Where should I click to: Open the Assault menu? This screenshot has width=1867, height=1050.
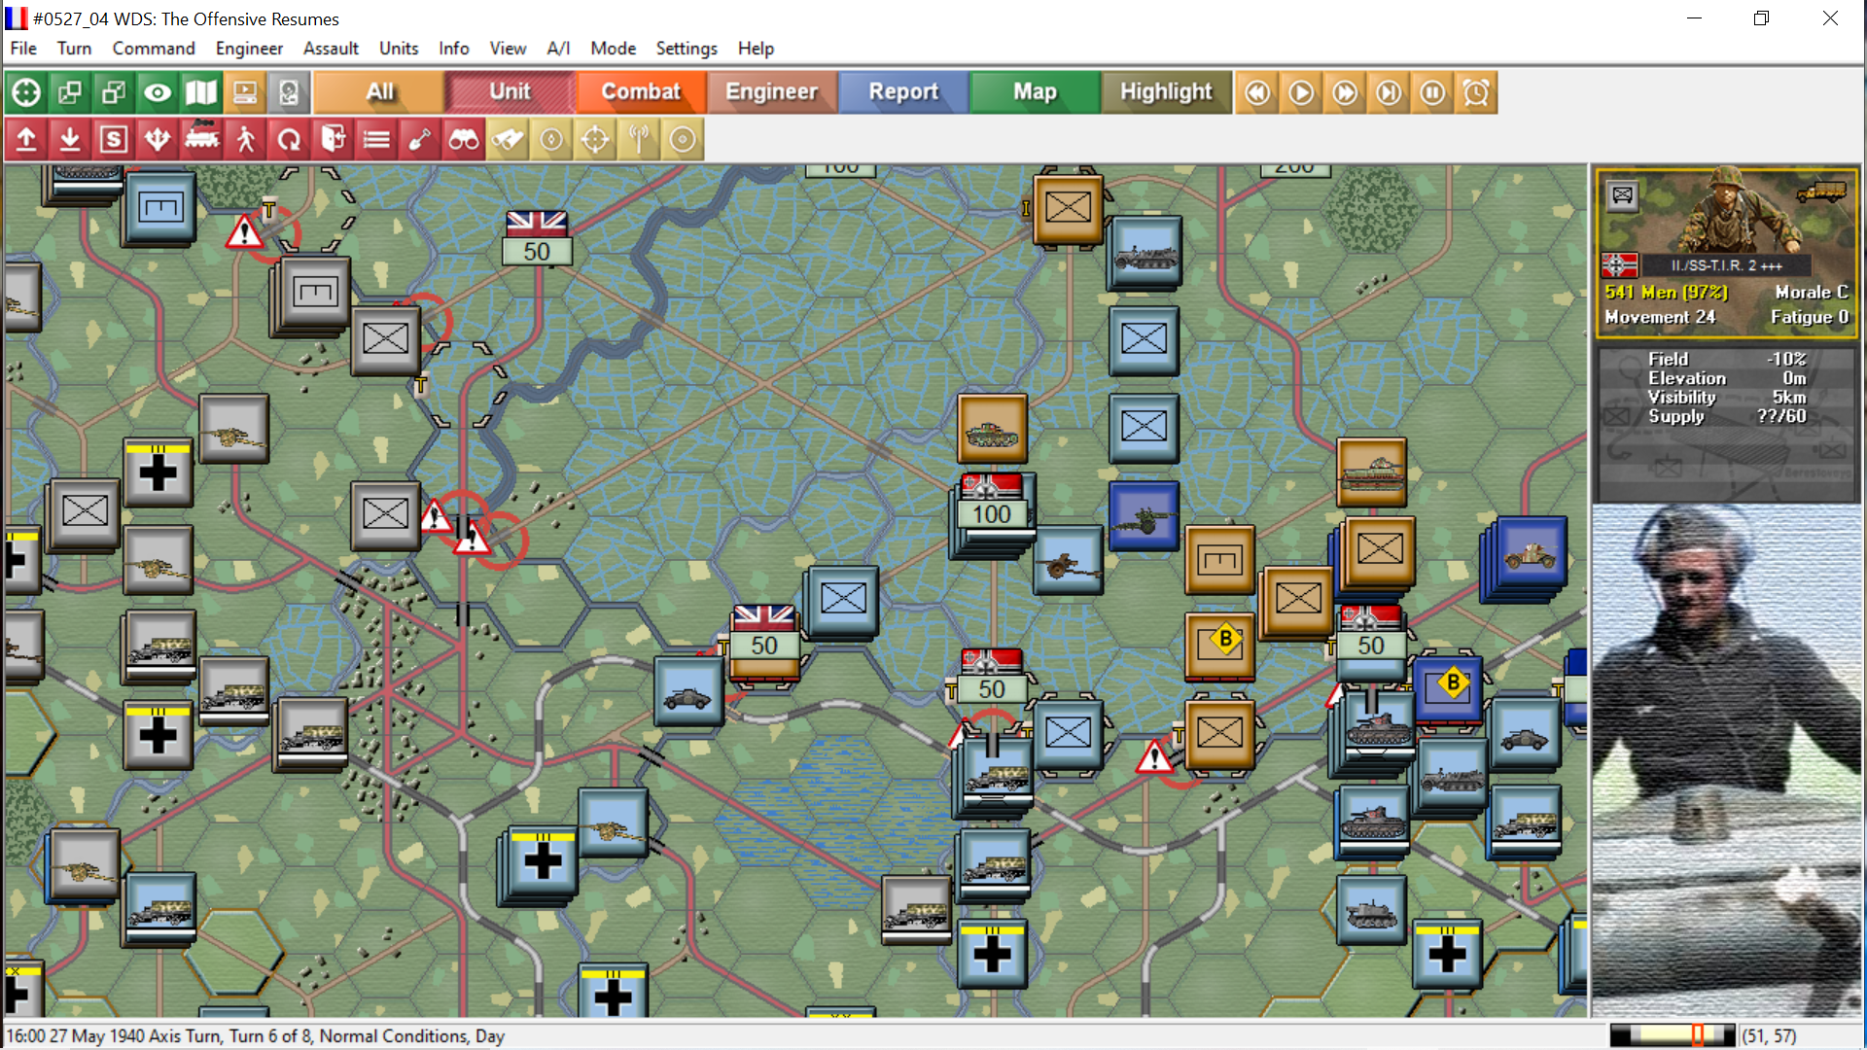331,49
